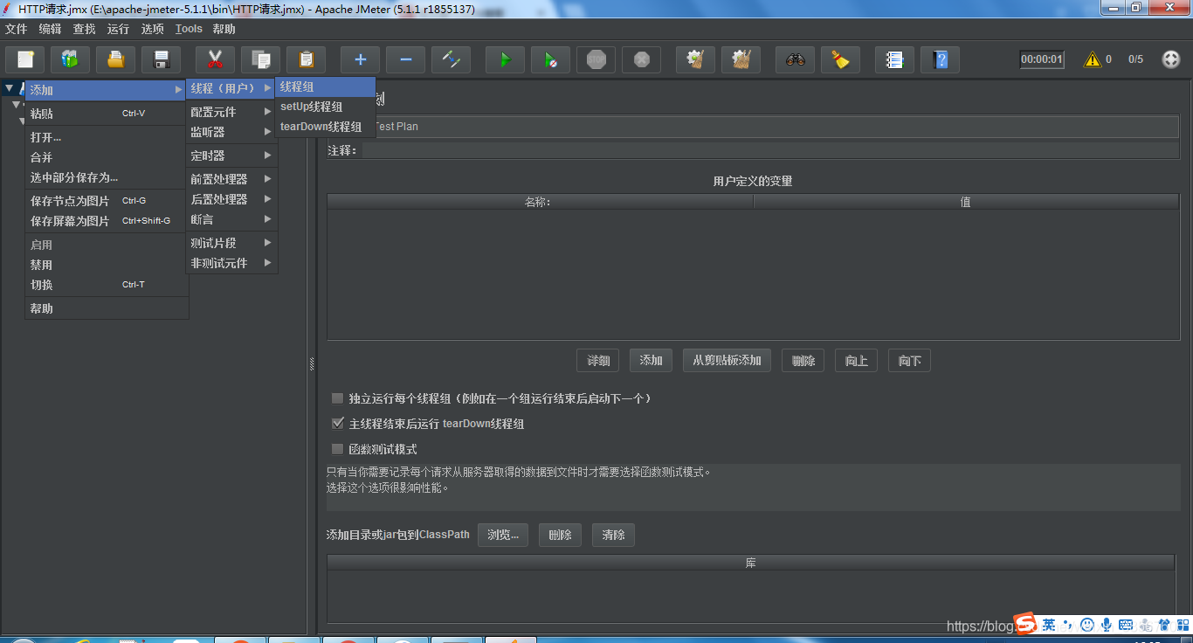Expand 非测试元件 submenu entry
The height and width of the screenshot is (643, 1193).
pyautogui.click(x=231, y=263)
